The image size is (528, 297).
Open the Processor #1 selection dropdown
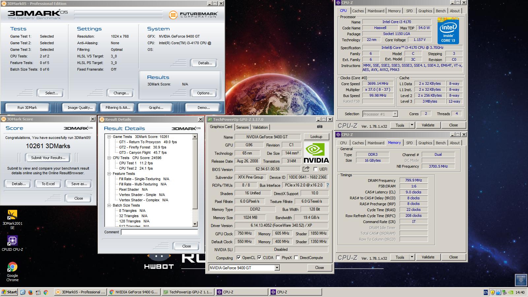click(395, 114)
